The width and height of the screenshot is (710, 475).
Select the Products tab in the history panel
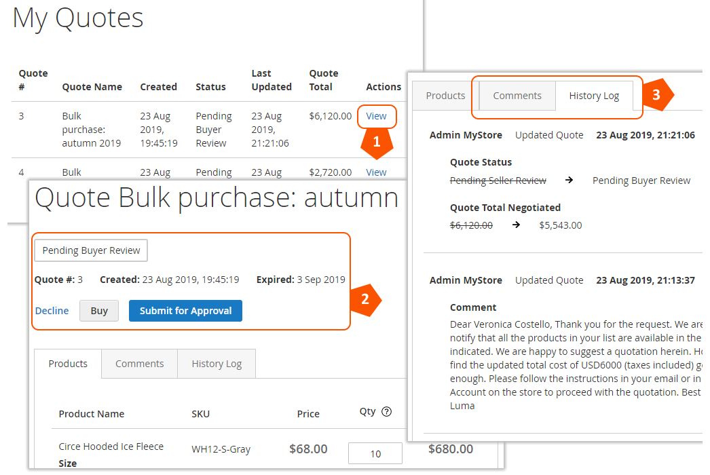445,96
